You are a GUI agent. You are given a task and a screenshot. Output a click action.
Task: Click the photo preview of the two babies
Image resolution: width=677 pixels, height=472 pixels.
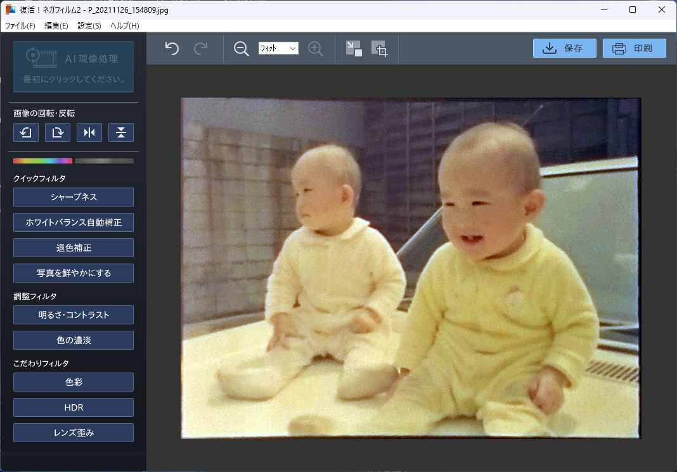point(411,269)
